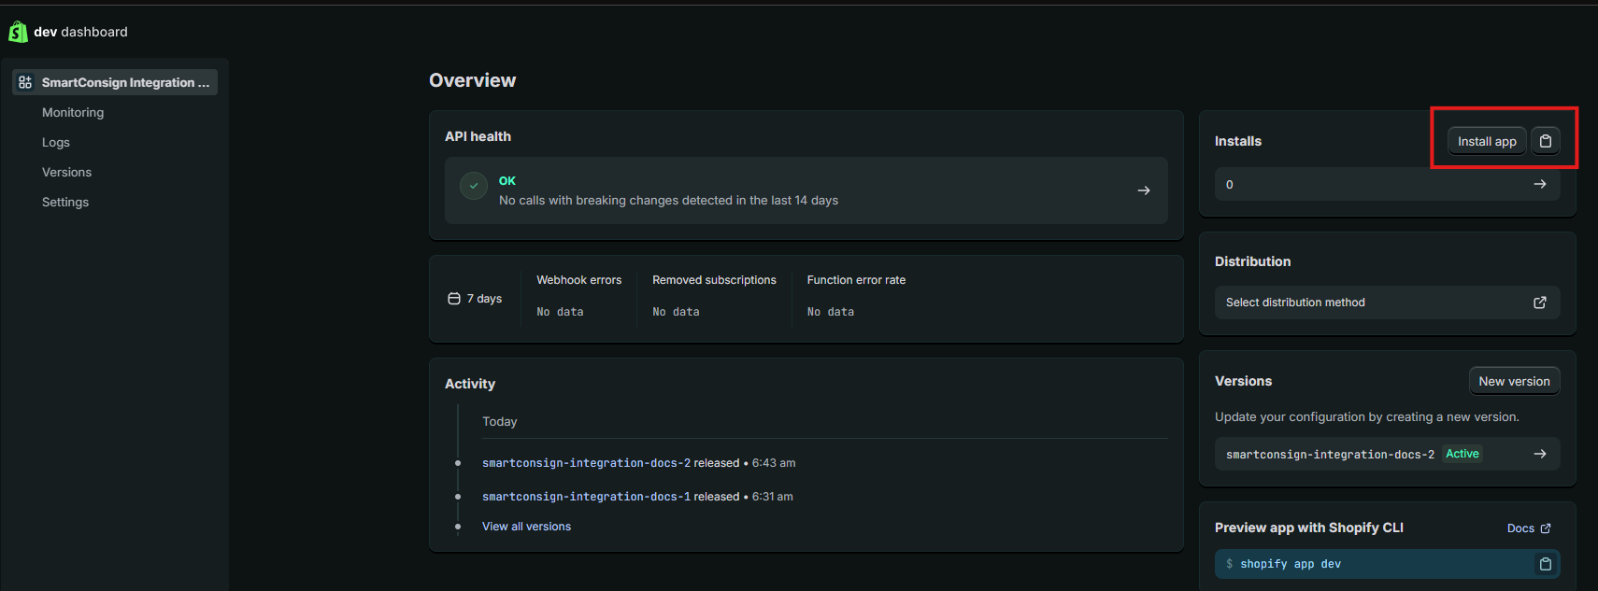This screenshot has height=591, width=1598.
Task: Click the Distribution heading
Action: tap(1252, 261)
